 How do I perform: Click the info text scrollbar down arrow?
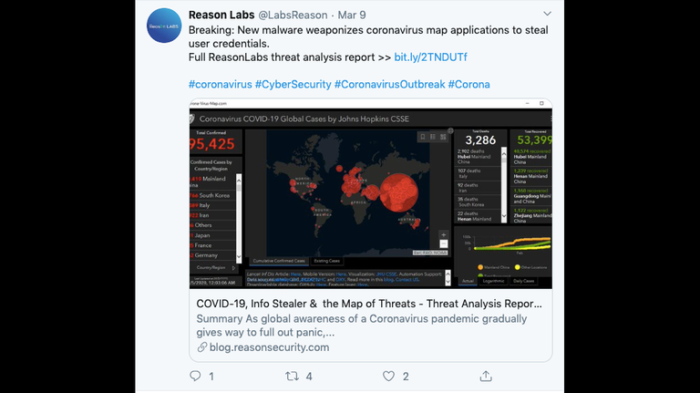pyautogui.click(x=448, y=283)
